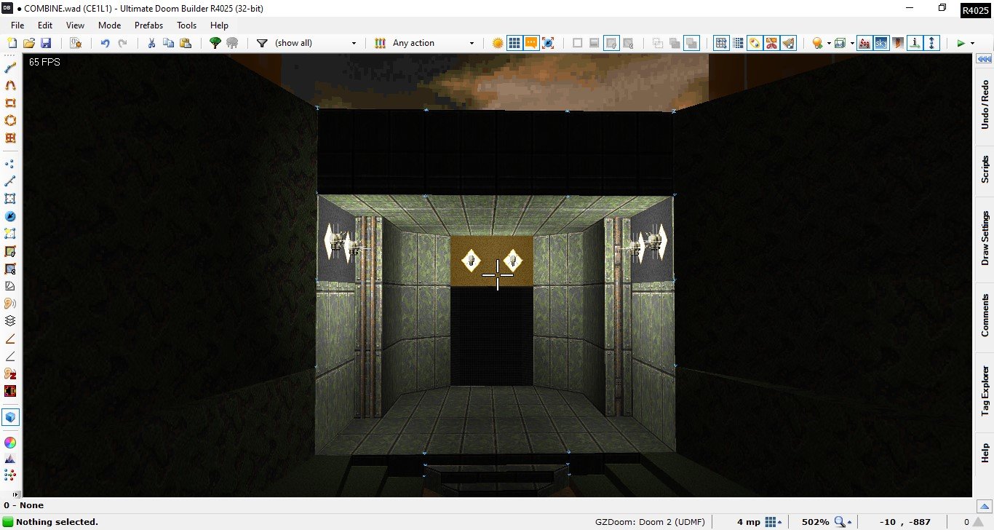The width and height of the screenshot is (994, 530).
Task: Select the Draw Curve mode icon
Action: click(x=10, y=85)
